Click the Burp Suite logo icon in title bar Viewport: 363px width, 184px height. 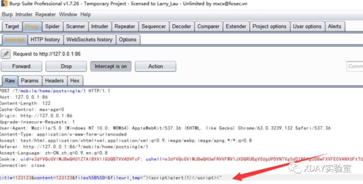[x=4, y=3]
